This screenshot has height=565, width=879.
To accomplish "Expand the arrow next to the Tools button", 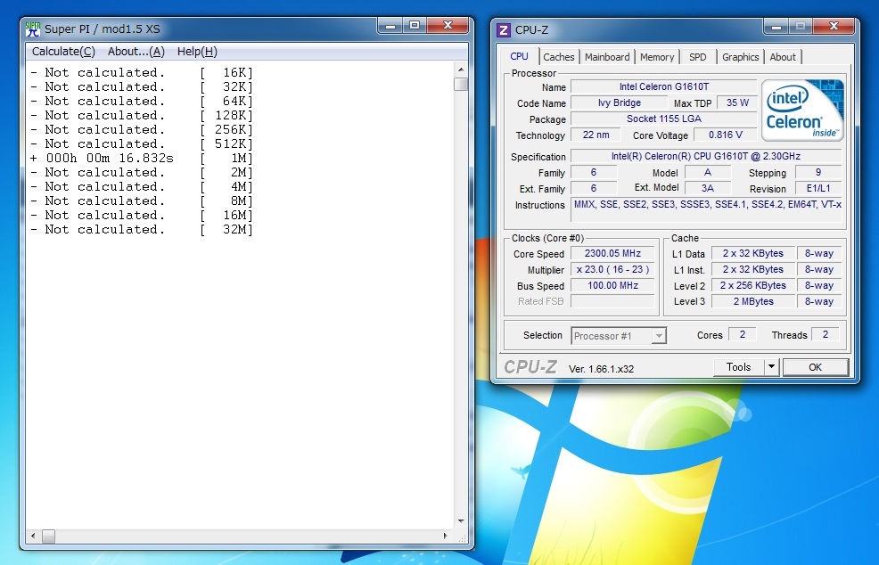I will point(771,367).
